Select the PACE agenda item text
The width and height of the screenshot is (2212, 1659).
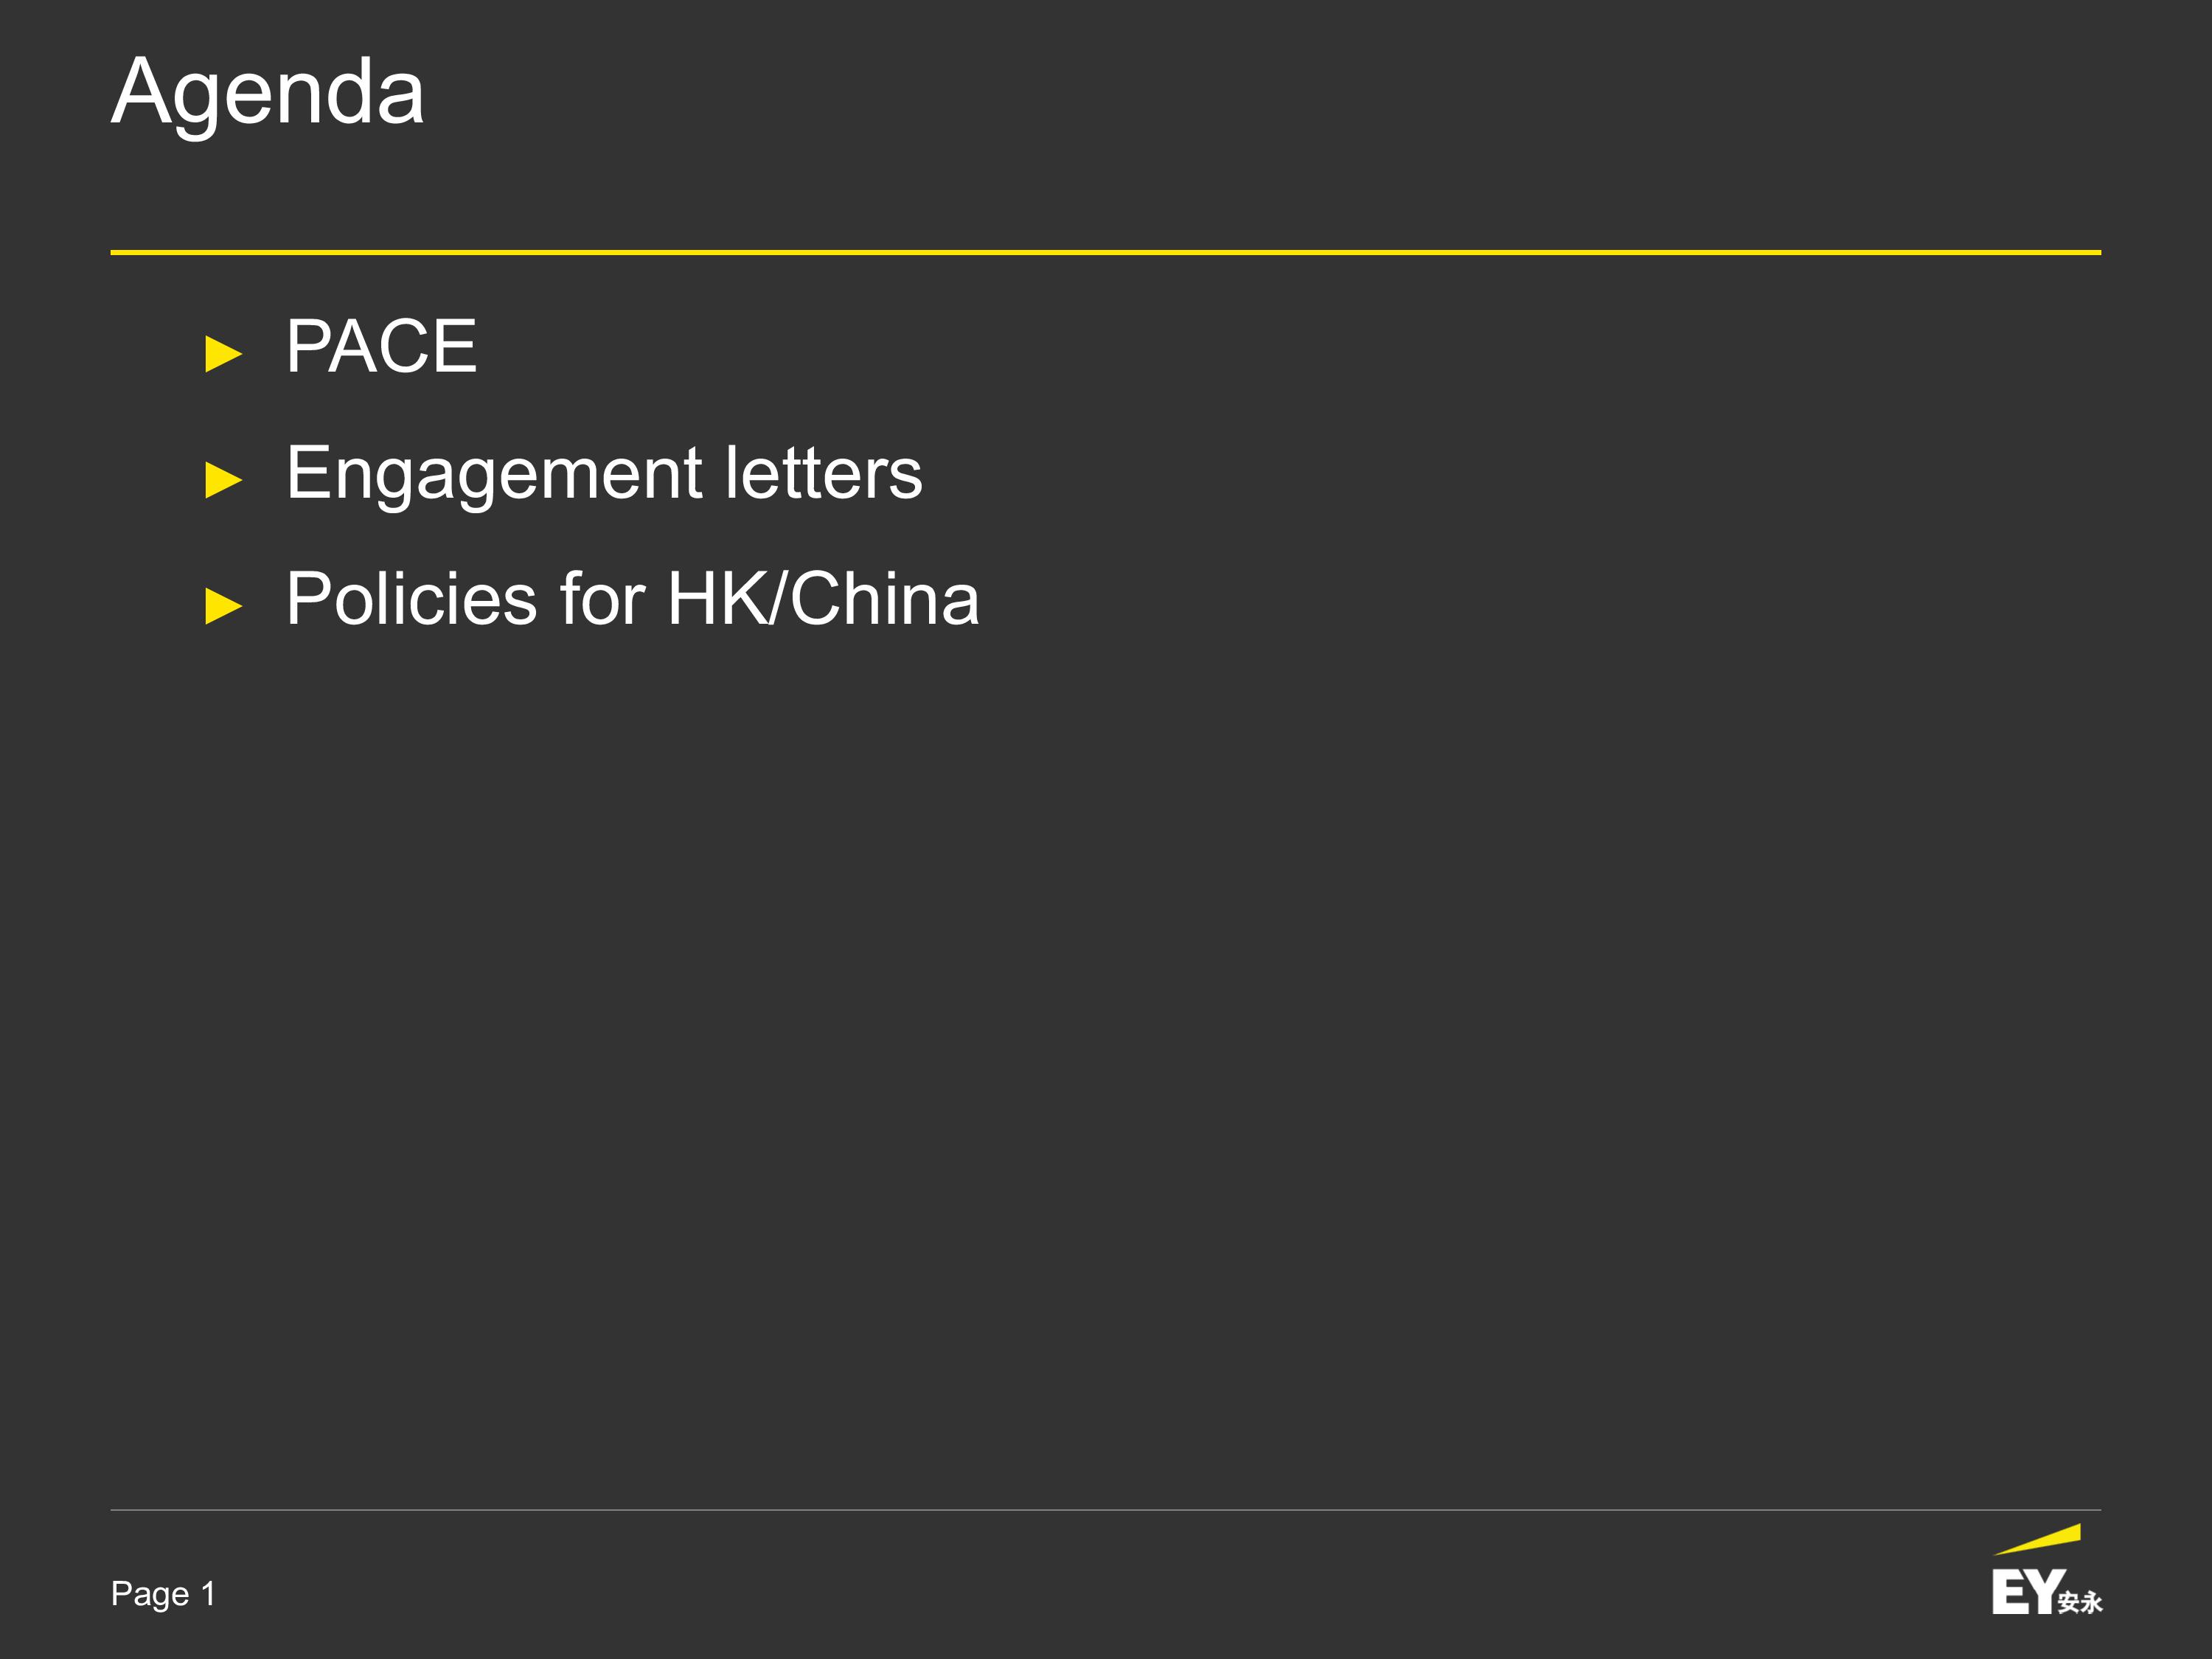click(x=381, y=346)
